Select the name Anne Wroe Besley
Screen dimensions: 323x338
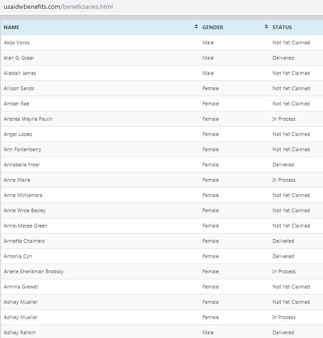25,210
